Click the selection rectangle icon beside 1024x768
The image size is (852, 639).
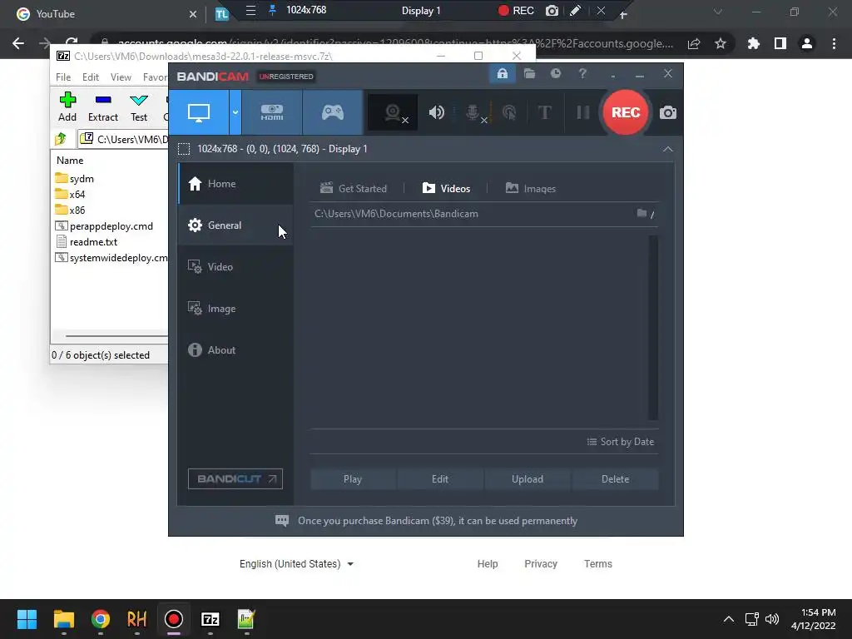click(x=184, y=149)
